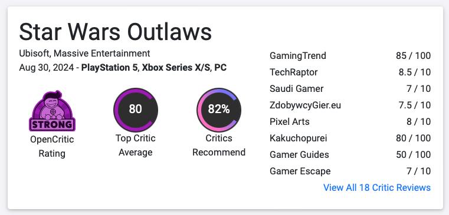Click the PC platform label
Image resolution: width=449 pixels, height=215 pixels.
click(221, 68)
